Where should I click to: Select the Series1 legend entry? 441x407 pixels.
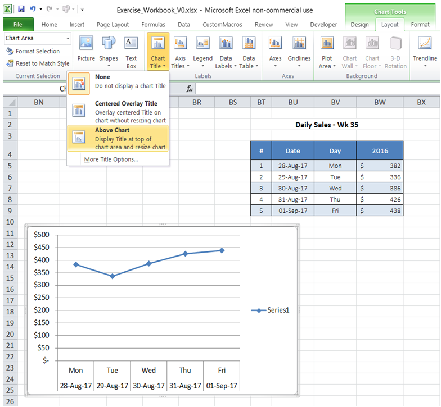(271, 310)
